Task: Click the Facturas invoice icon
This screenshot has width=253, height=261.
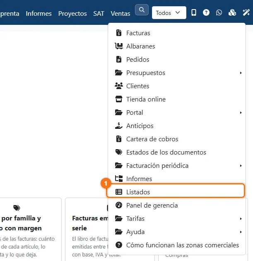Action: coord(119,33)
